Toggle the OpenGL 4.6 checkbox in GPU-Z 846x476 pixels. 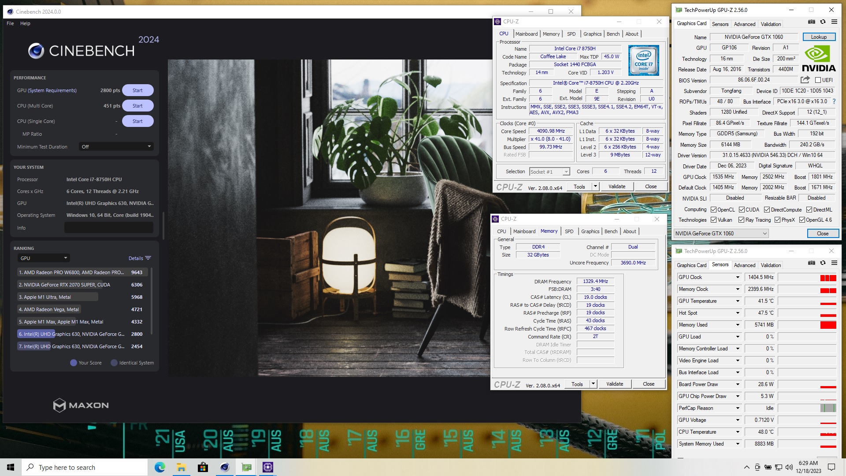(x=802, y=220)
